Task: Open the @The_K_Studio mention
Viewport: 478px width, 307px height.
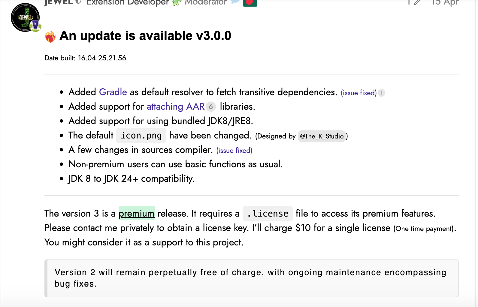Action: (x=321, y=136)
